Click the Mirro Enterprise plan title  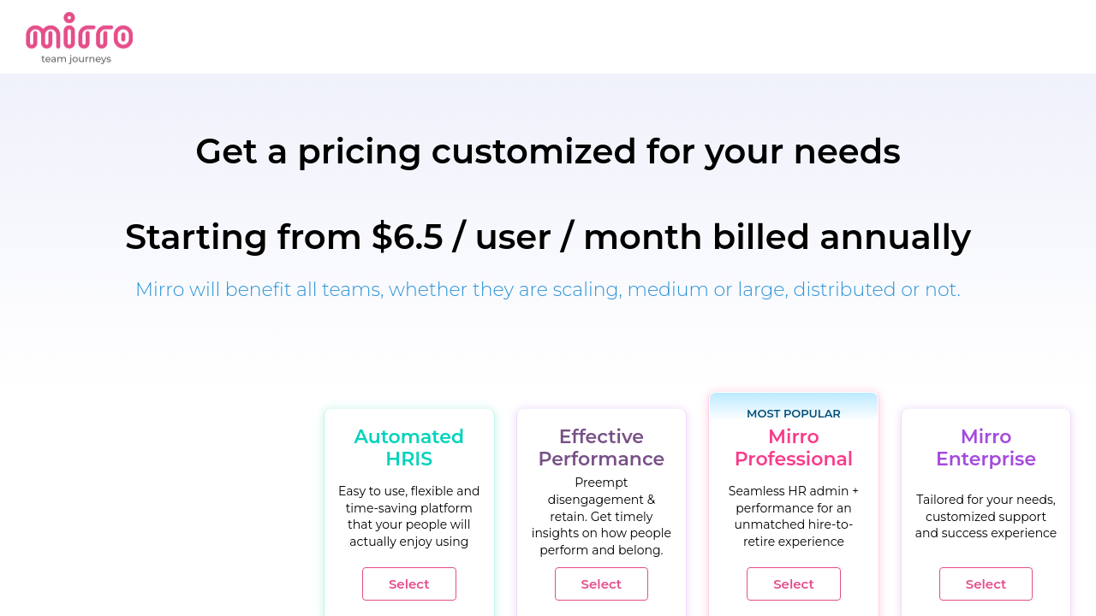986,447
